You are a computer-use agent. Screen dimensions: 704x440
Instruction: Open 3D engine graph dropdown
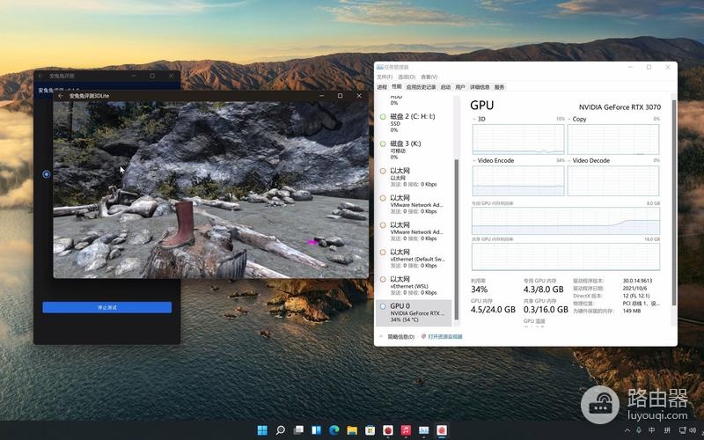coord(474,119)
